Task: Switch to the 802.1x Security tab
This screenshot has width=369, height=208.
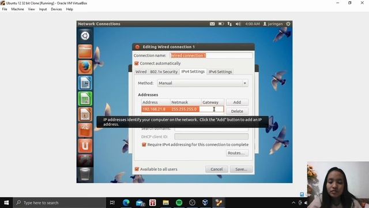Action: tap(164, 72)
